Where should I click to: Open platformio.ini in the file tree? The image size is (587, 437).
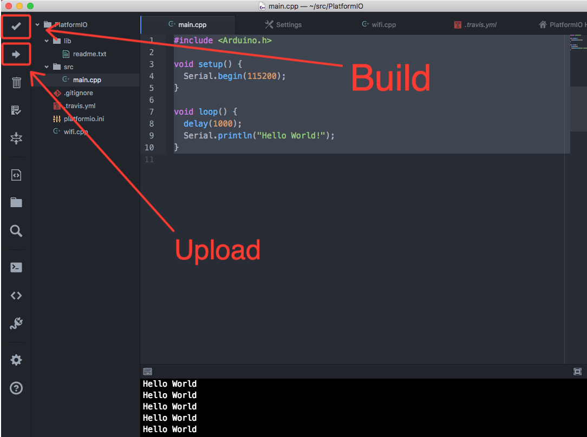click(83, 119)
